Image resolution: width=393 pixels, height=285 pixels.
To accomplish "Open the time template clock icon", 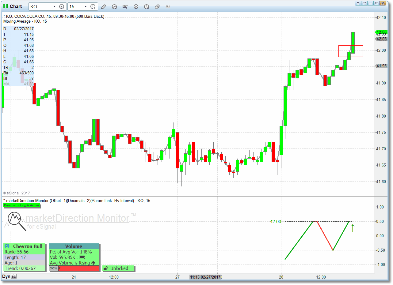I will pos(93,6).
